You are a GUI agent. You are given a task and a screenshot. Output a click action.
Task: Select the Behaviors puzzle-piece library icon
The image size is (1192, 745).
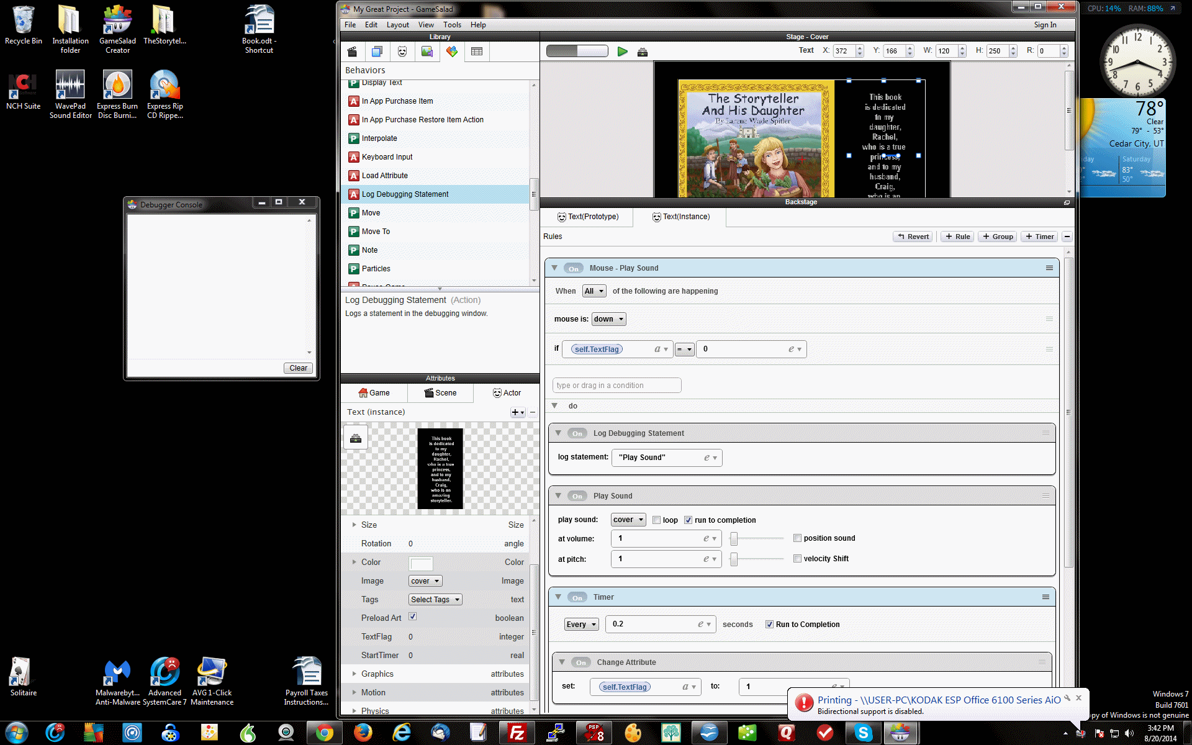pos(451,52)
